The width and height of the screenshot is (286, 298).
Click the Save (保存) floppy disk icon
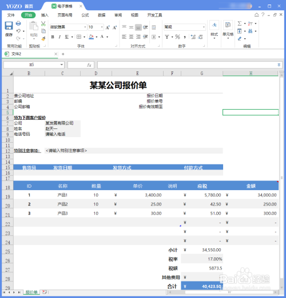coord(9,26)
